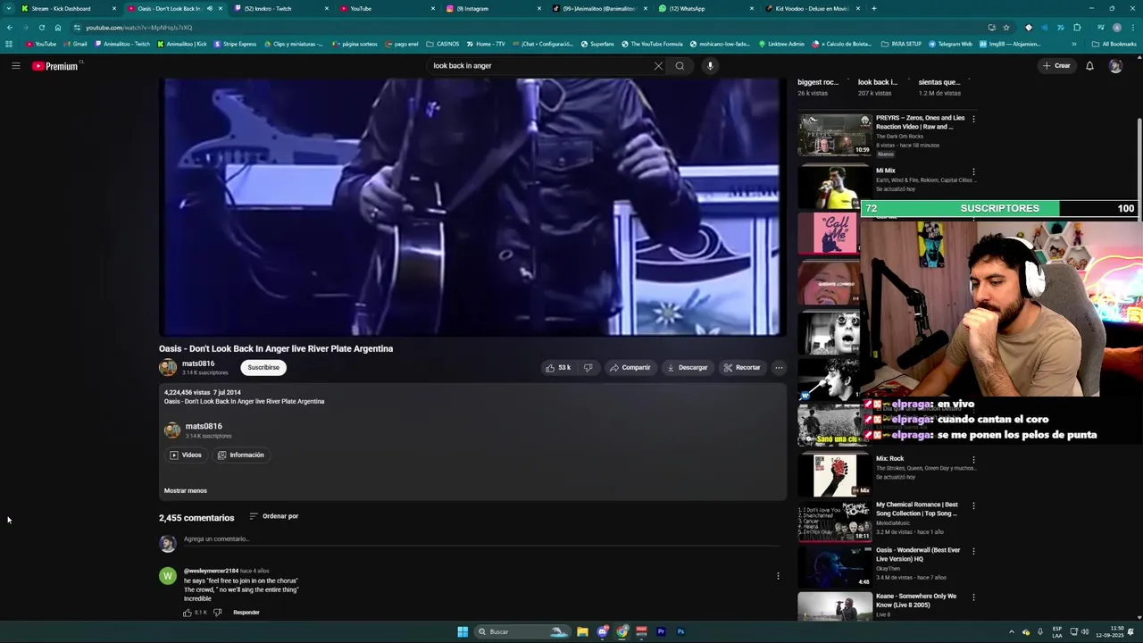Open the My Chemical Romance collection thumbnail

835,521
